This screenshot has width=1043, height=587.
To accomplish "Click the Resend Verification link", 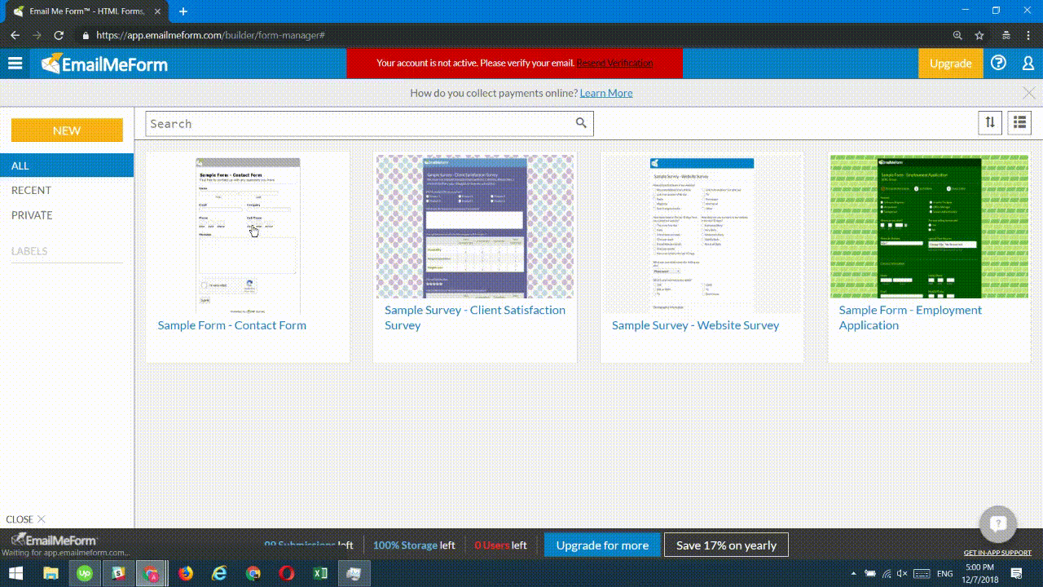I will [615, 63].
